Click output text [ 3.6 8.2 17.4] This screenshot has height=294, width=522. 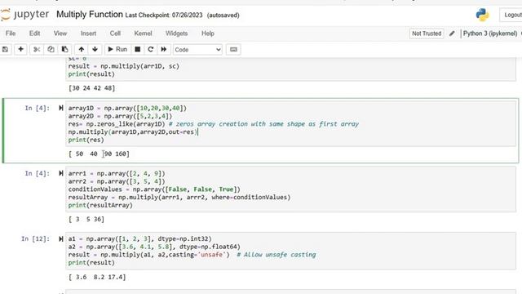tap(97, 277)
